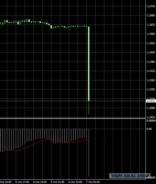Click the white candle at the 21:45 drop
The image size is (156, 184).
click(x=51, y=27)
